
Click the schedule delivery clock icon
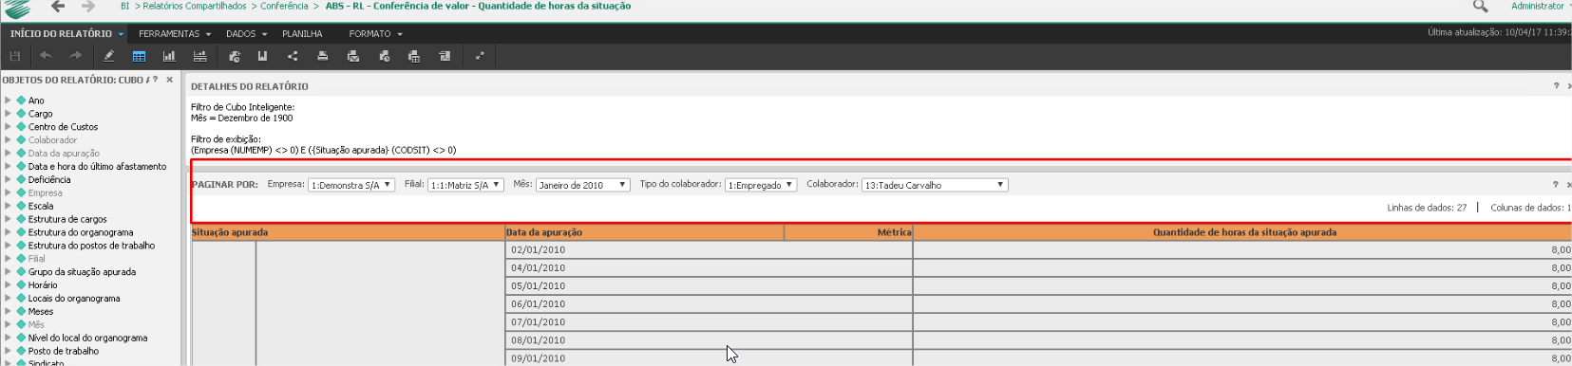point(384,56)
